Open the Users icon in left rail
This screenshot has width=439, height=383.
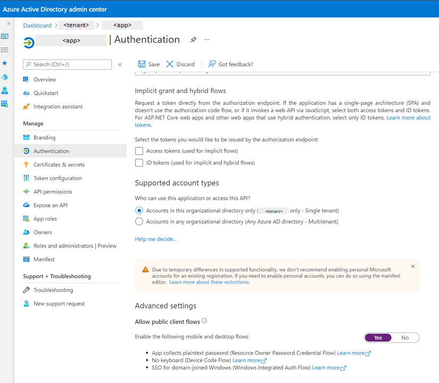click(x=5, y=90)
